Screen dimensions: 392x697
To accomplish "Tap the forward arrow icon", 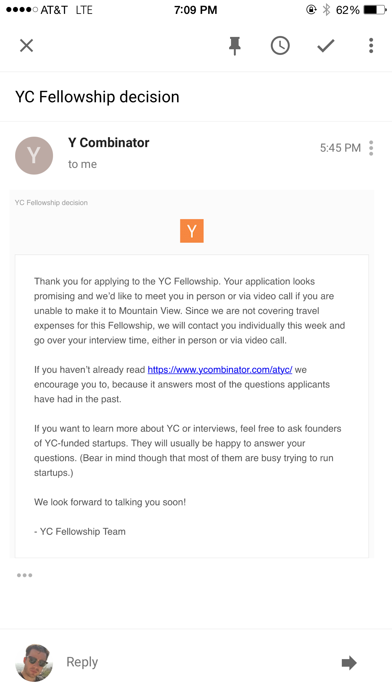I will 349,663.
